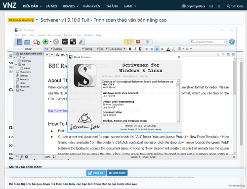The width and height of the screenshot is (247, 189).
Task: Click the Table icon in format bar
Action: coord(180,49)
